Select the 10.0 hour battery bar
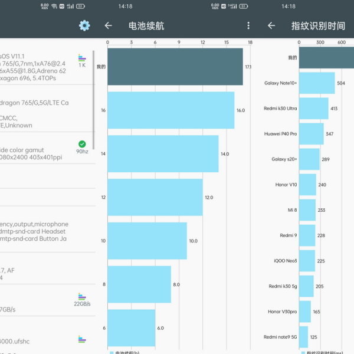The height and width of the screenshot is (354, 354). 147,241
